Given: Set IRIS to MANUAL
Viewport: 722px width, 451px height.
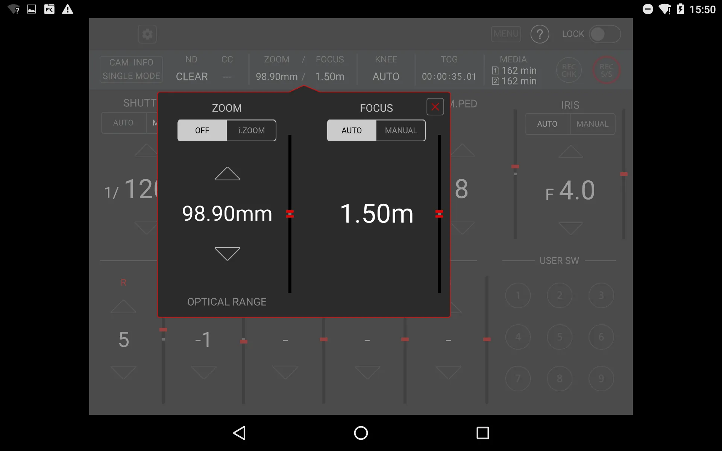Looking at the screenshot, I should tap(592, 124).
